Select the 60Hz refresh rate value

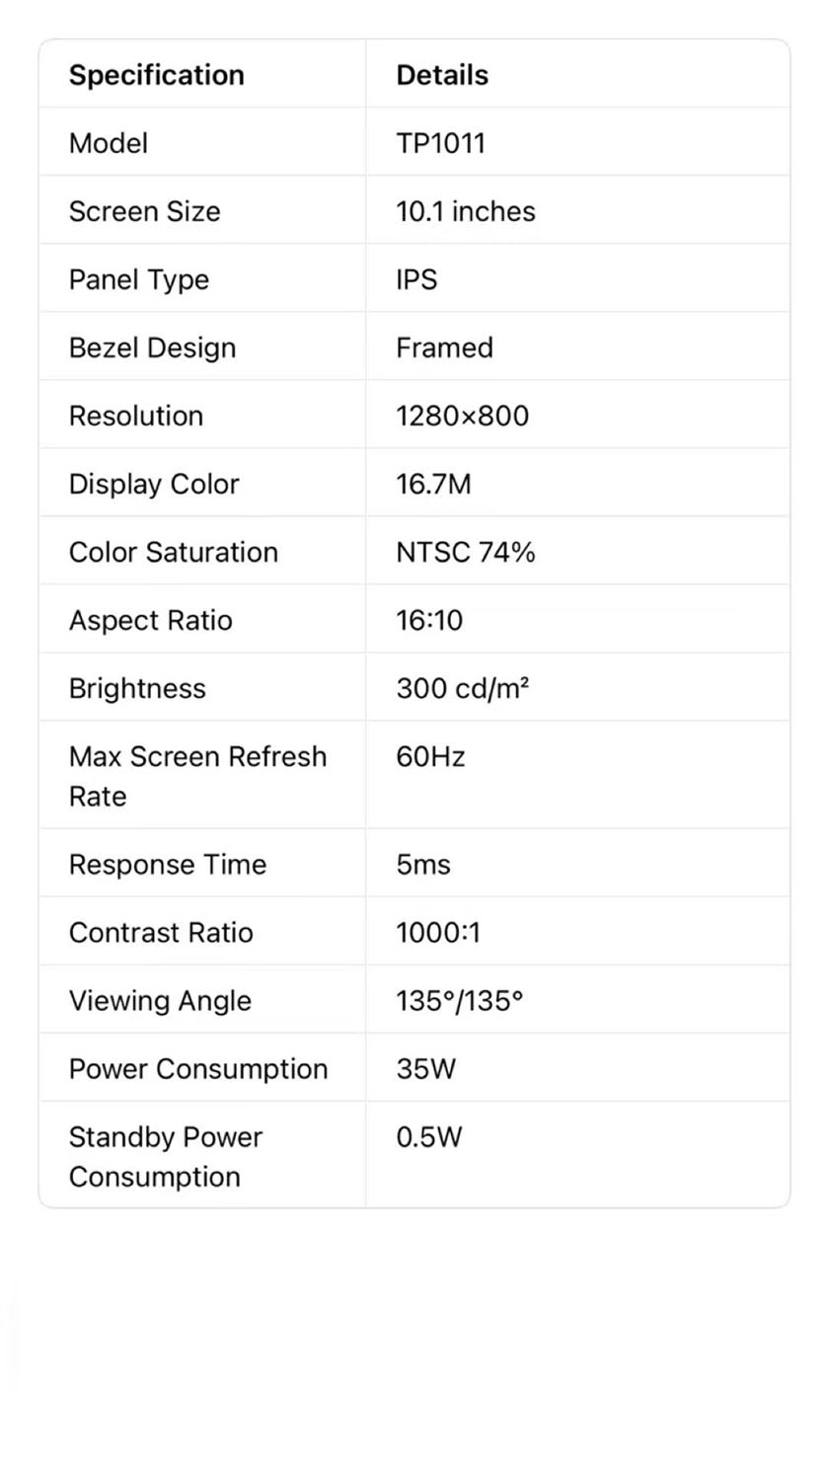click(x=430, y=757)
